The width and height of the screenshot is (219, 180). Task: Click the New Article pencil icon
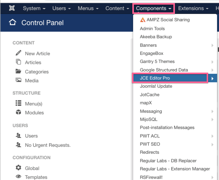click(19, 53)
